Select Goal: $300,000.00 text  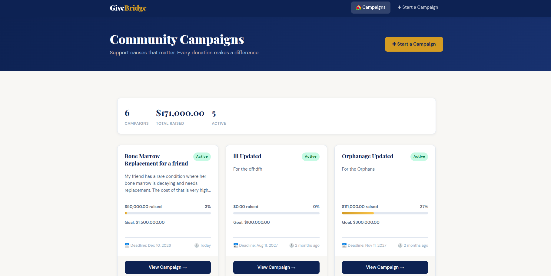pos(361,222)
